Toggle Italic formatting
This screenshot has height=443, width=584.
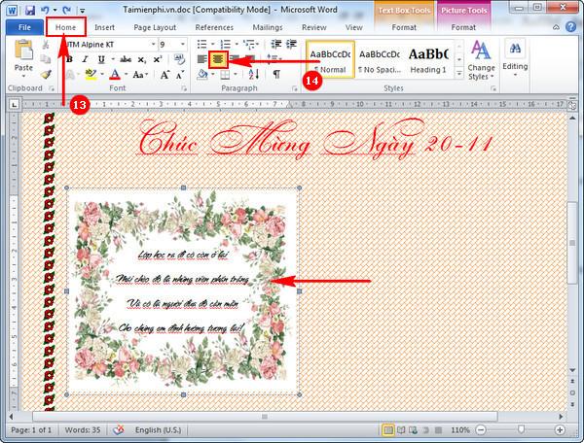[85, 59]
